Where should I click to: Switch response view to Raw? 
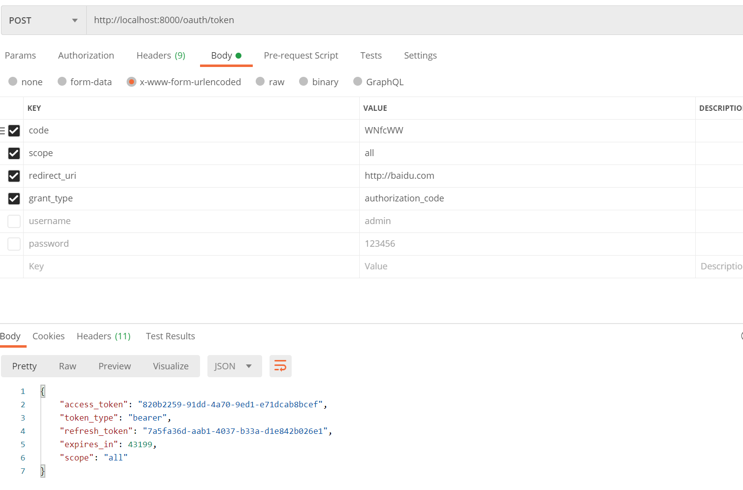(x=68, y=366)
